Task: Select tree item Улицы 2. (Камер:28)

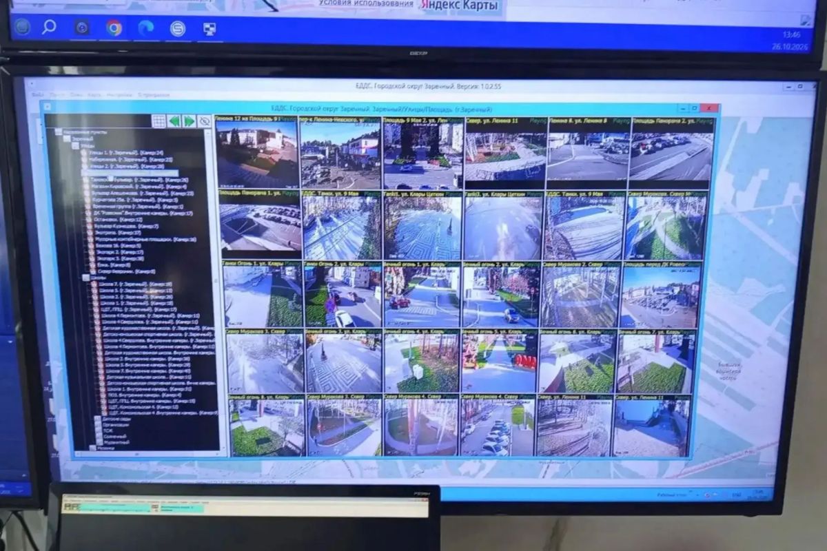Action: (x=127, y=166)
